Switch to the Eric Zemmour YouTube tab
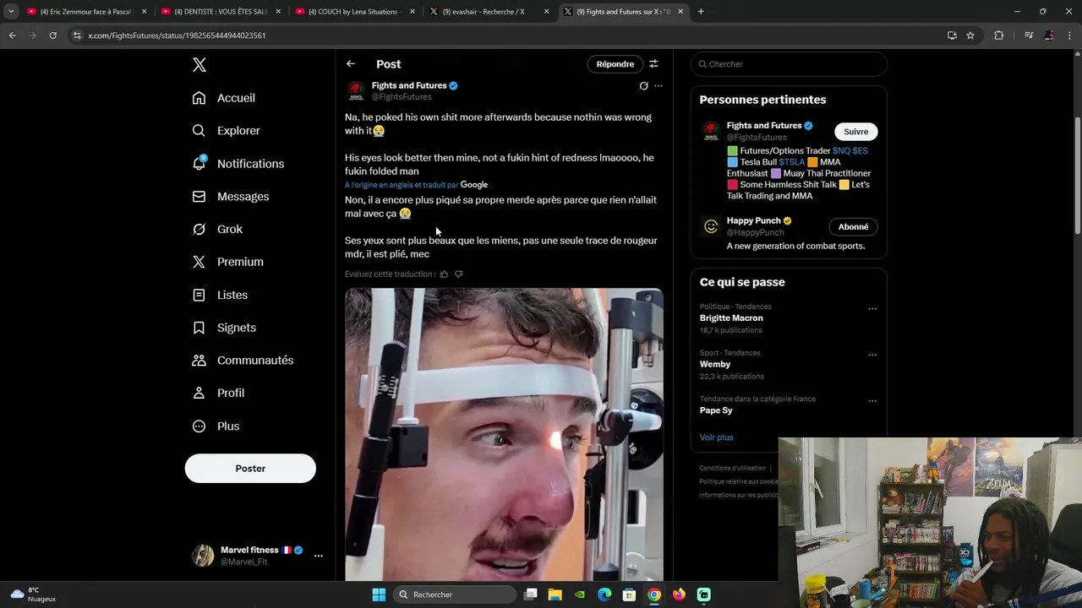 click(85, 12)
